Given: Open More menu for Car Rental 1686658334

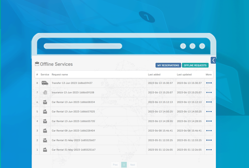Looking at the screenshot, I should point(209,102).
